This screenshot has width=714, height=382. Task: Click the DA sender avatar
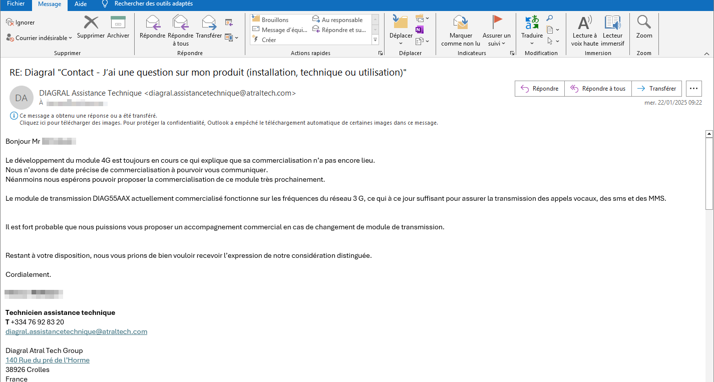(21, 98)
